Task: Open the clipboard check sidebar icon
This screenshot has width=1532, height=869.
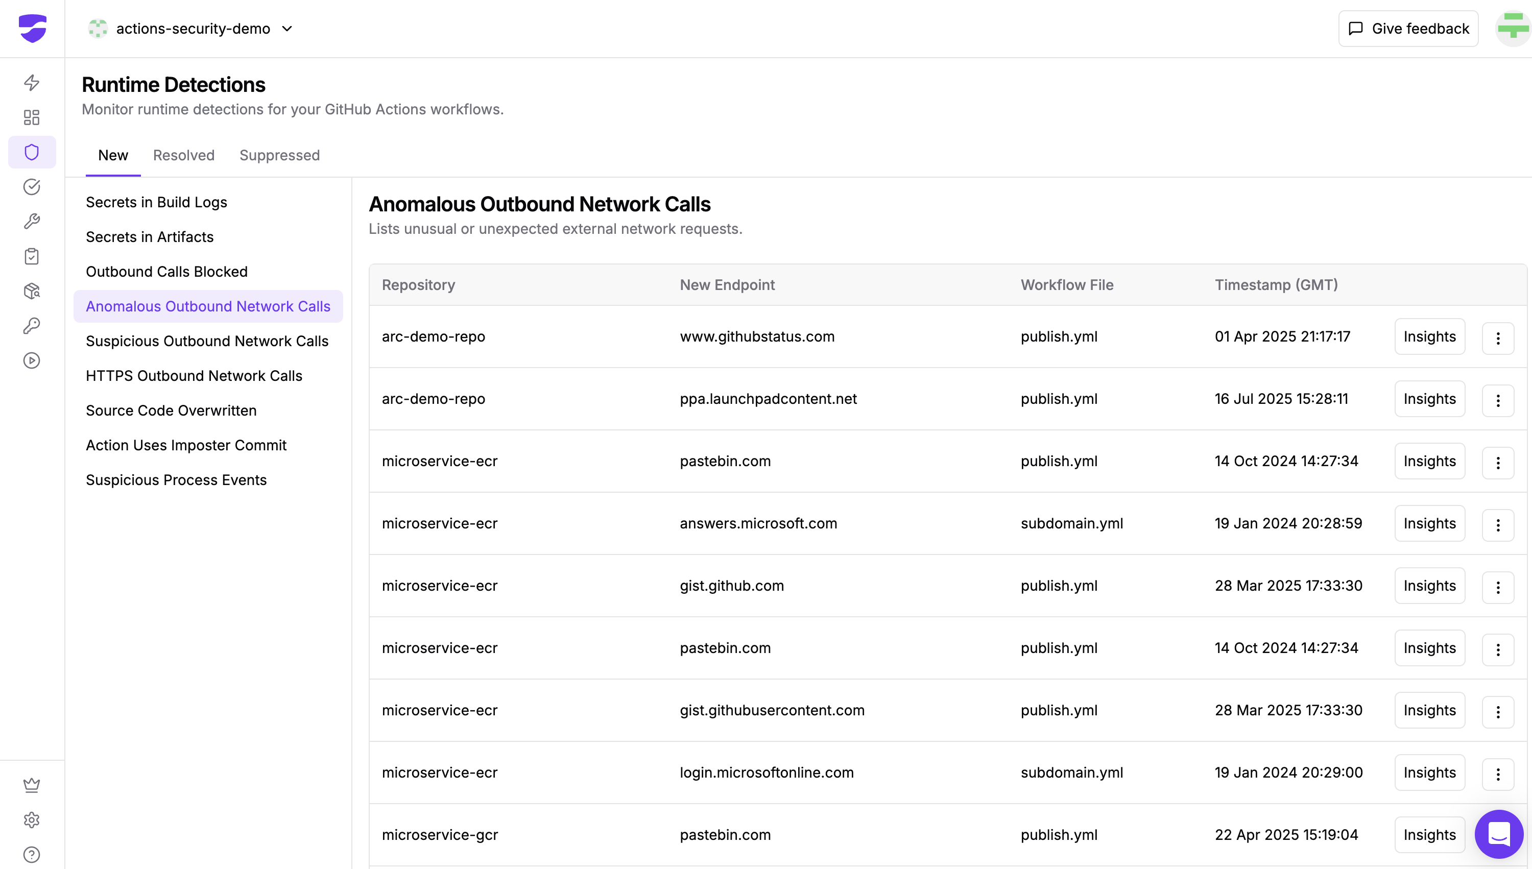Action: 32,256
